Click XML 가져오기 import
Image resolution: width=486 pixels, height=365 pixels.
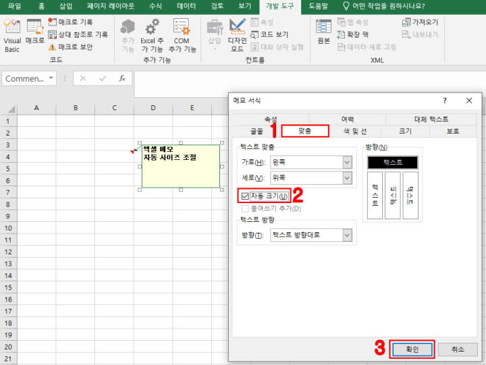tap(420, 22)
